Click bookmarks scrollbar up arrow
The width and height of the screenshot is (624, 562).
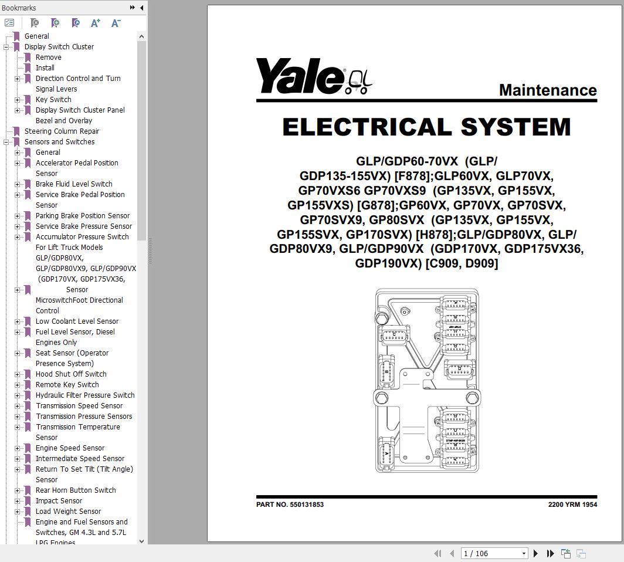(142, 36)
